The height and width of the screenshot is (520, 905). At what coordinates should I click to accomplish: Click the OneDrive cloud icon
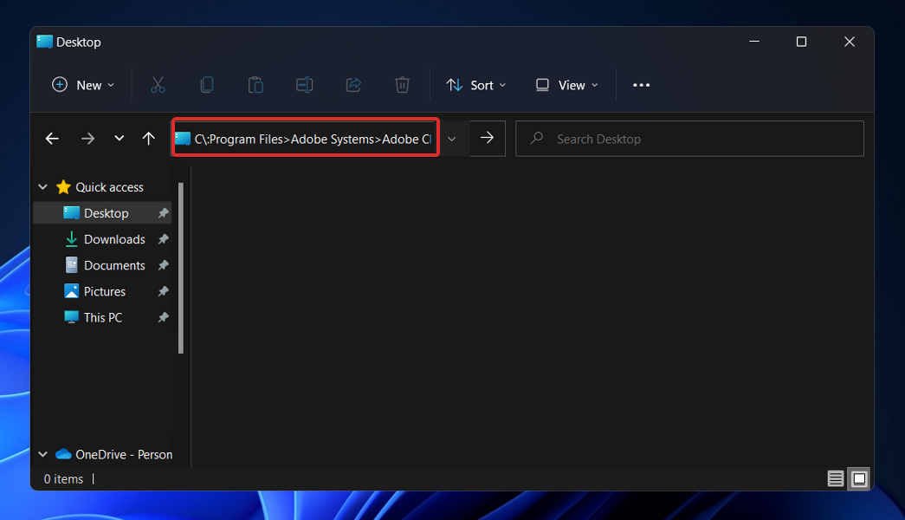63,455
